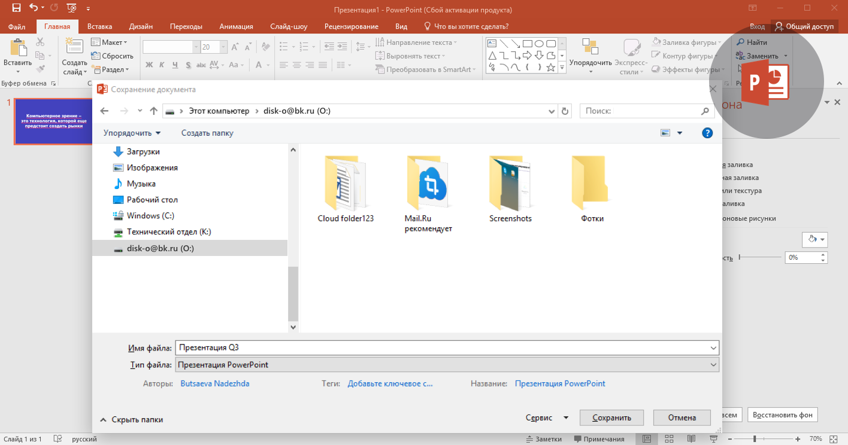Open the dialog Help question-mark icon
Image resolution: width=848 pixels, height=445 pixels.
707,133
